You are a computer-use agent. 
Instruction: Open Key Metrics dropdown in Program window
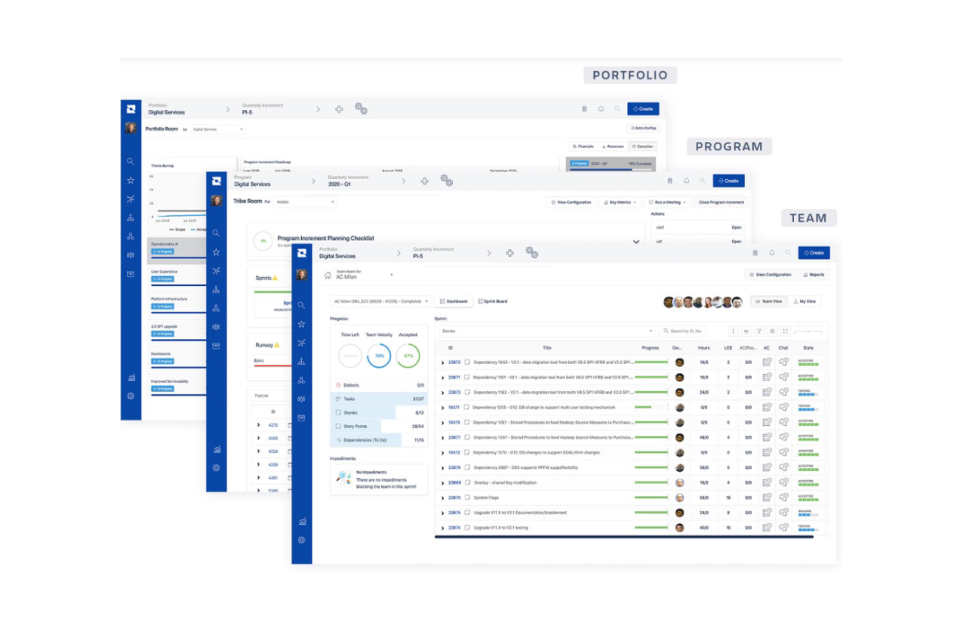pos(621,202)
